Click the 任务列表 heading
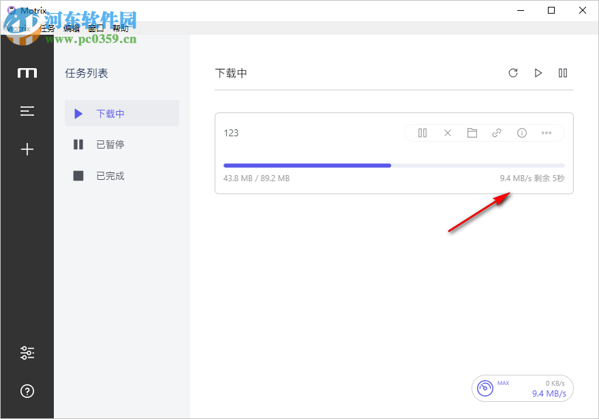 pyautogui.click(x=87, y=73)
